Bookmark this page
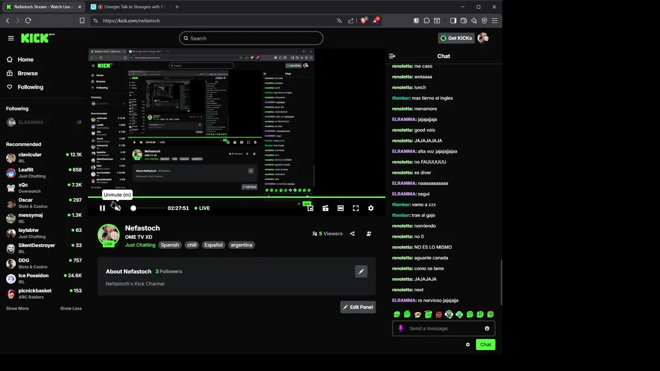Screen dimensions: 660x371 point(82,21)
